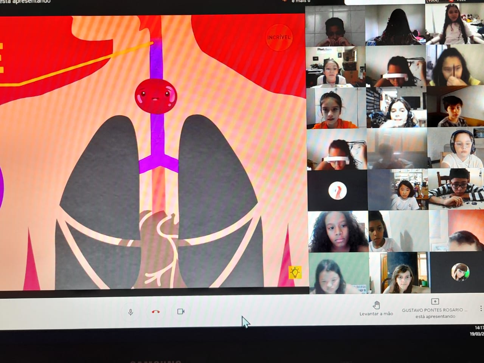Viewport: 484px width, 363px height.
Task: Select the tile showing the Photo sign room
Action: (336, 67)
